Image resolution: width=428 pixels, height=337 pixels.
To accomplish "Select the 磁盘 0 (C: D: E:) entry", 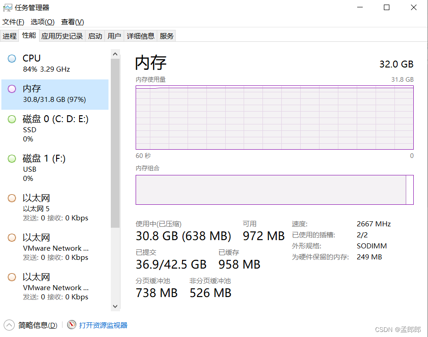I will click(55, 129).
